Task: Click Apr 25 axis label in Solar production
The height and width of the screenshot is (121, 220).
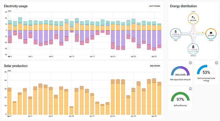Action: 133,116
